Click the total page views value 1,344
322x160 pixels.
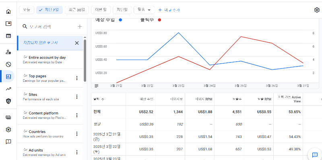178,112
